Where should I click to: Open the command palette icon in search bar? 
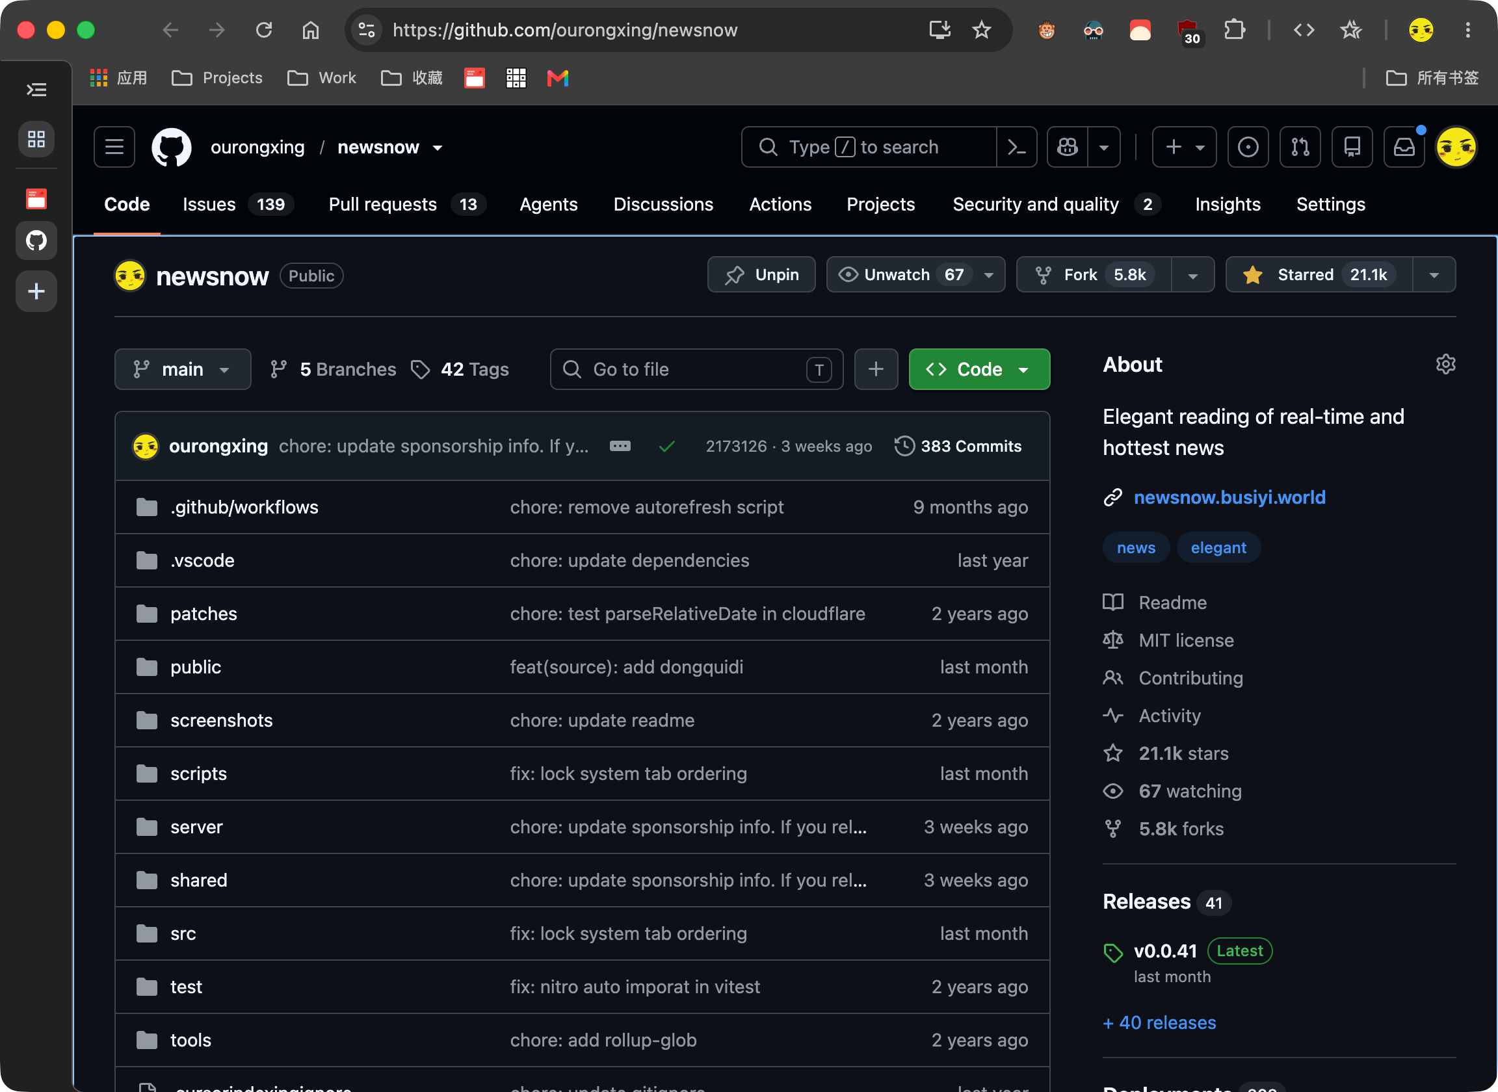pos(1017,147)
